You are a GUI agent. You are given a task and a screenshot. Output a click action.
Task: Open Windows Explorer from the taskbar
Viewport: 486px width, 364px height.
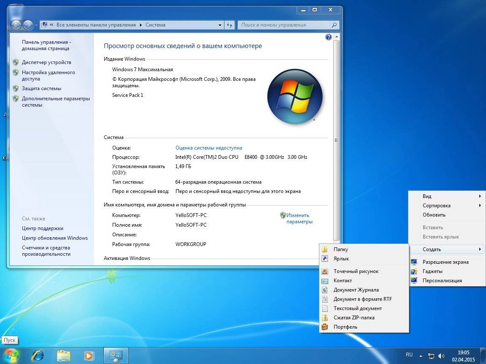64,356
